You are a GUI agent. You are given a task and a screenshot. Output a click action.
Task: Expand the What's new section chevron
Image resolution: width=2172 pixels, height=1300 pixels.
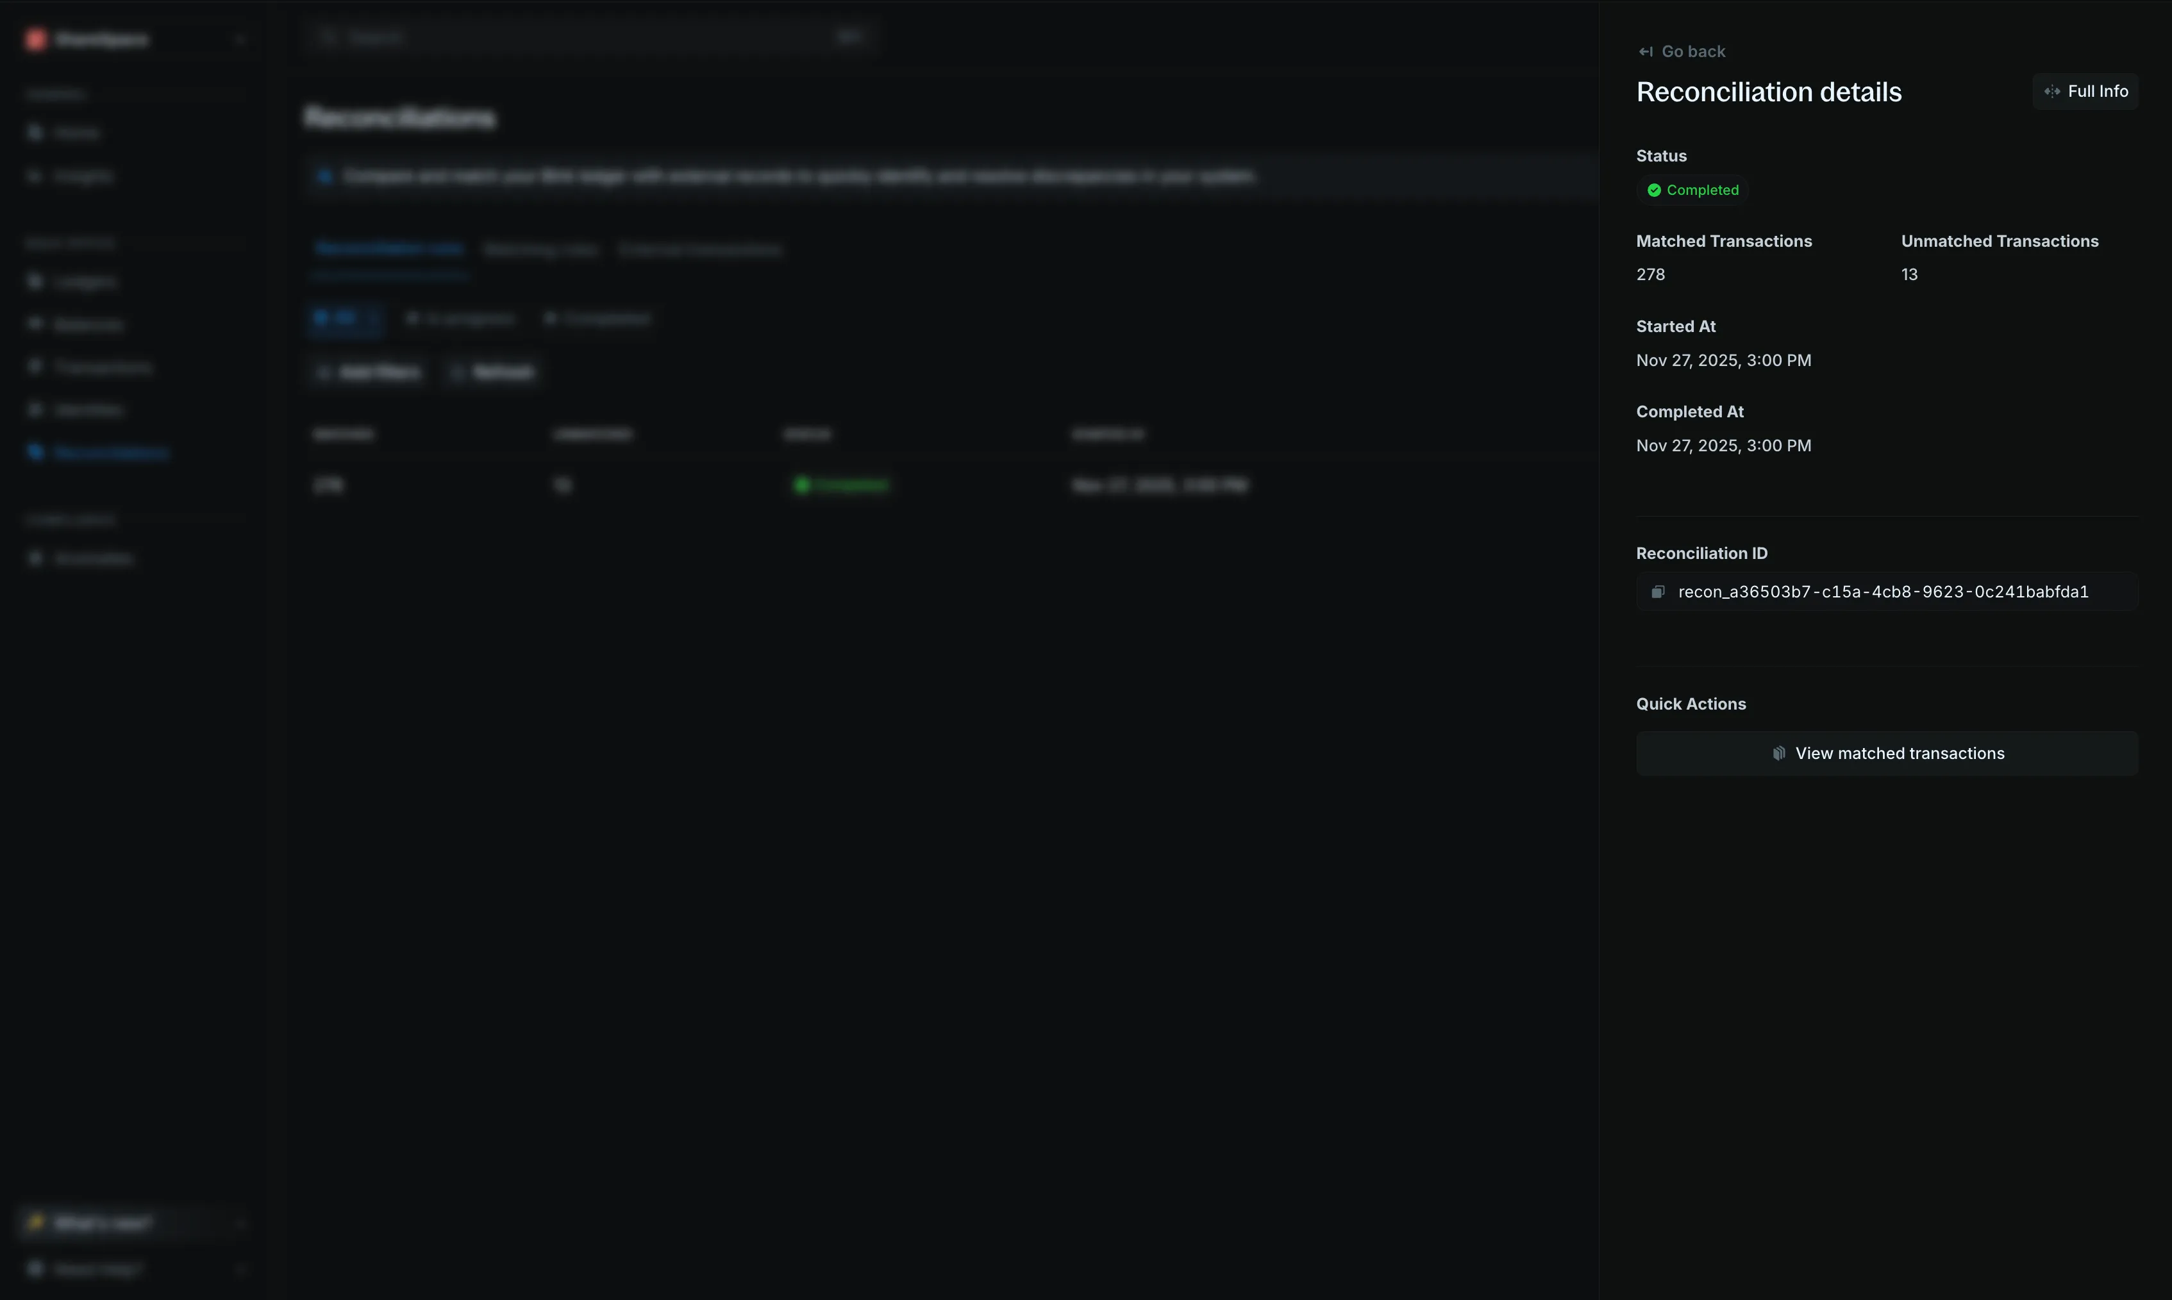pyautogui.click(x=240, y=1223)
